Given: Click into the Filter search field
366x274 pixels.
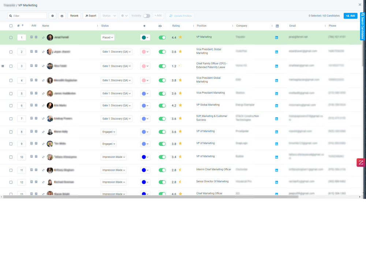Looking at the screenshot, I should [x=27, y=16].
